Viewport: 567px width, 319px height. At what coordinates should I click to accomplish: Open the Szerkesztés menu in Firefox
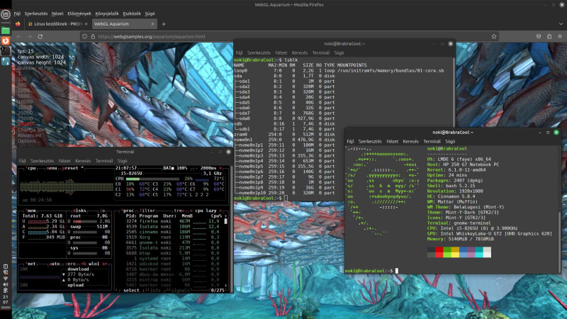36,13
